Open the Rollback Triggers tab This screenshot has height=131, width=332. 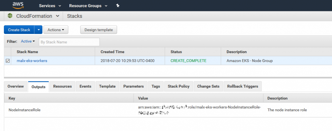[x=243, y=86]
